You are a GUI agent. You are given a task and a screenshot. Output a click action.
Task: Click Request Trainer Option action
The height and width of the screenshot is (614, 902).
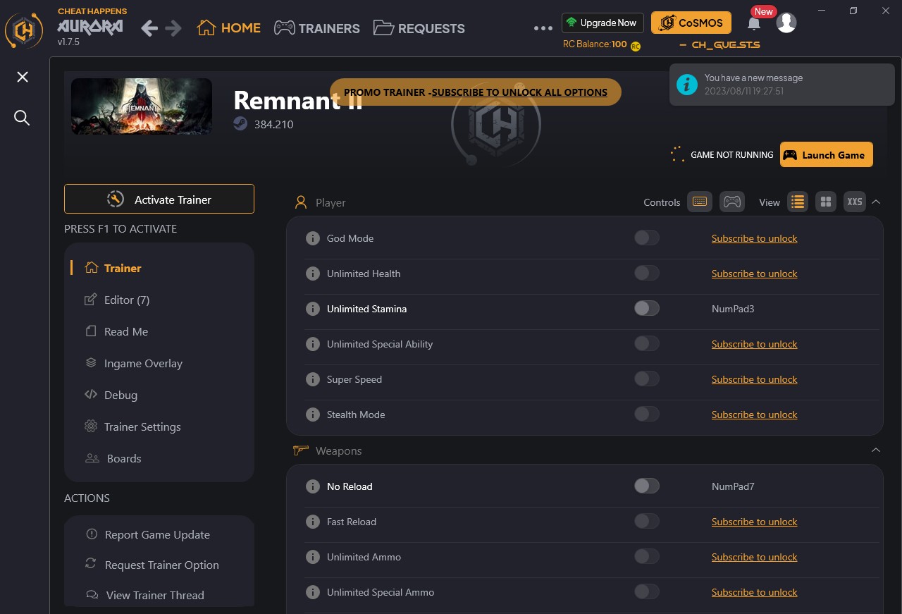[x=152, y=565]
